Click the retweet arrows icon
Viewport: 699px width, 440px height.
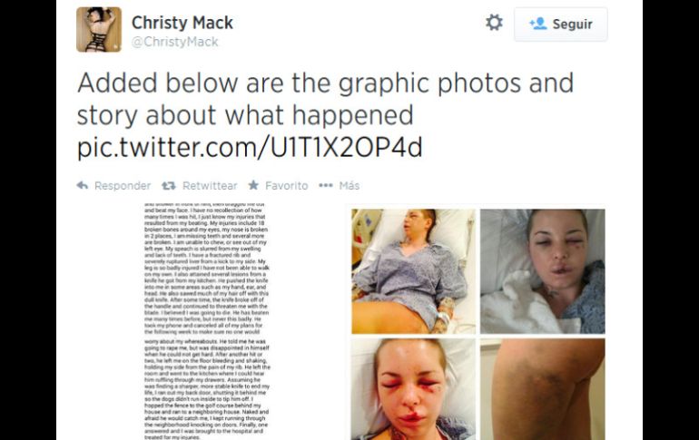click(x=169, y=186)
